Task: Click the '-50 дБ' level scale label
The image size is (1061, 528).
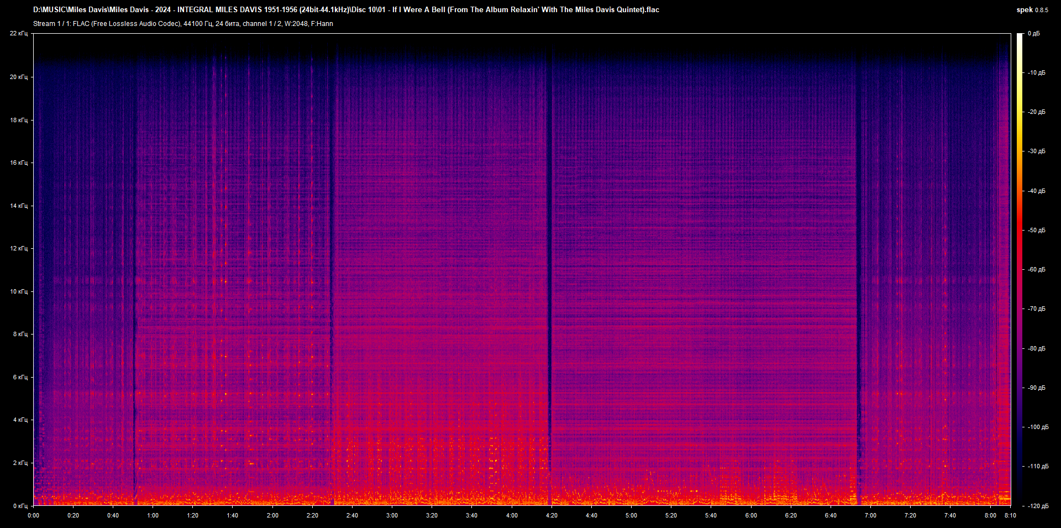Action: coord(1036,231)
